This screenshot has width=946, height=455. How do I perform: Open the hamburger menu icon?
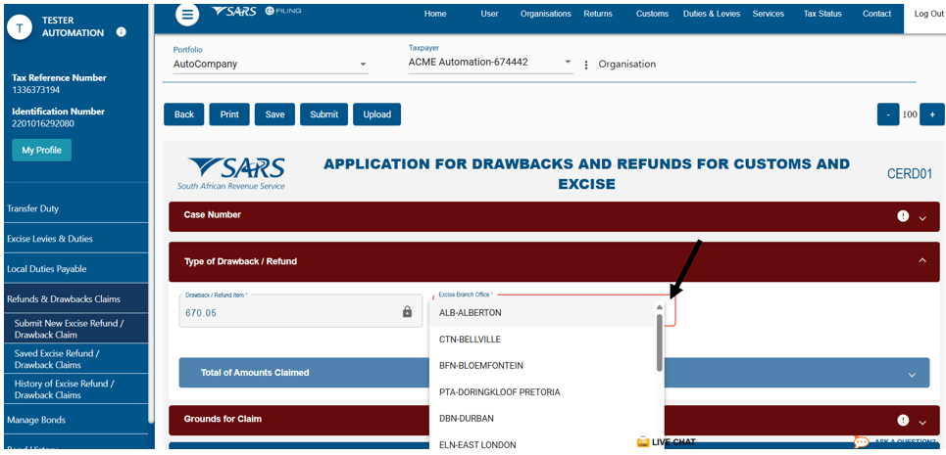point(187,15)
